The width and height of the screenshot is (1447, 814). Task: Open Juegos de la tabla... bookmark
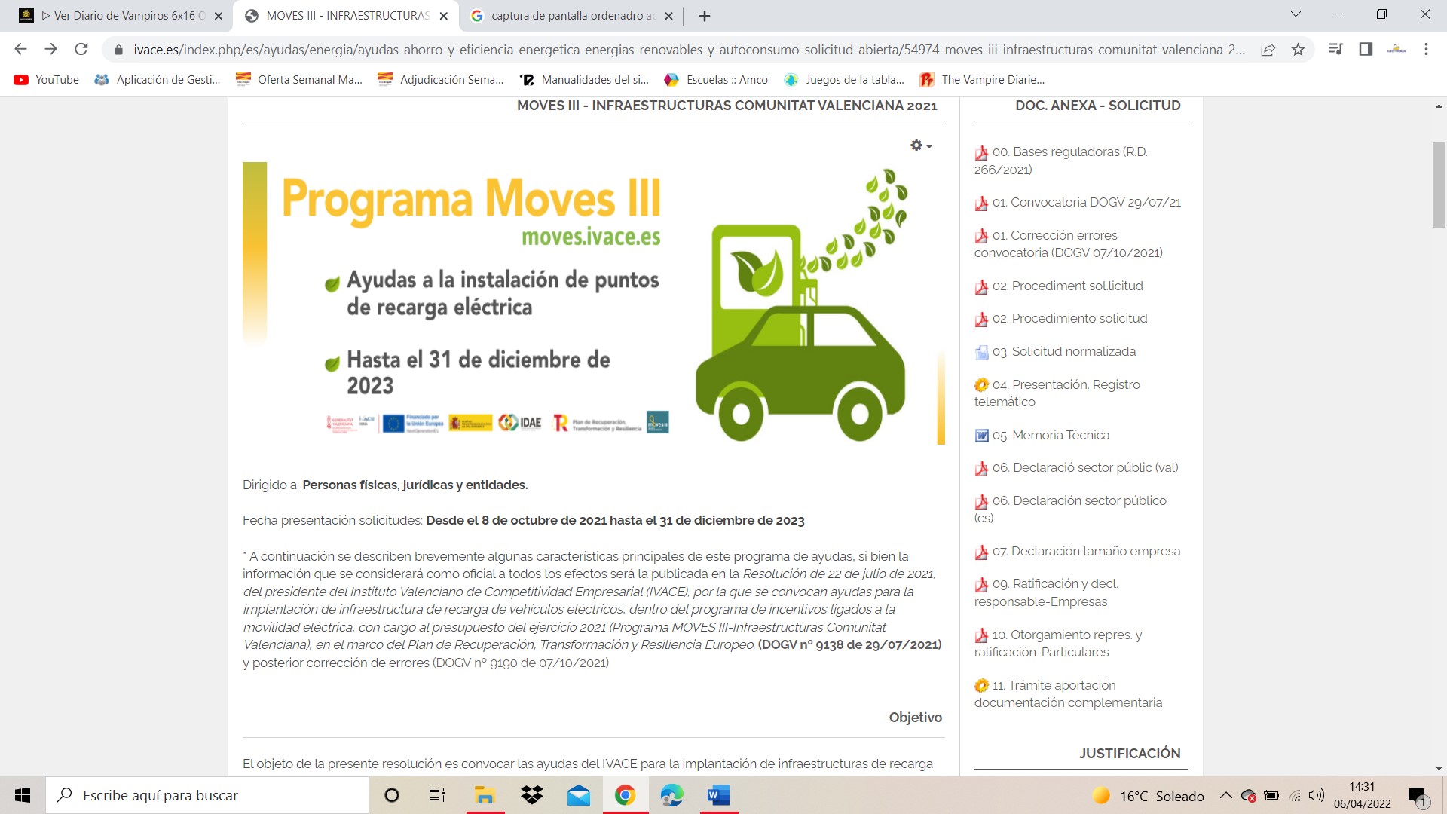coord(844,80)
